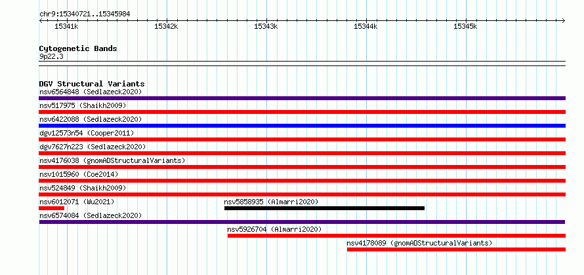Click the DGV Structural Variants track title

tap(92, 84)
